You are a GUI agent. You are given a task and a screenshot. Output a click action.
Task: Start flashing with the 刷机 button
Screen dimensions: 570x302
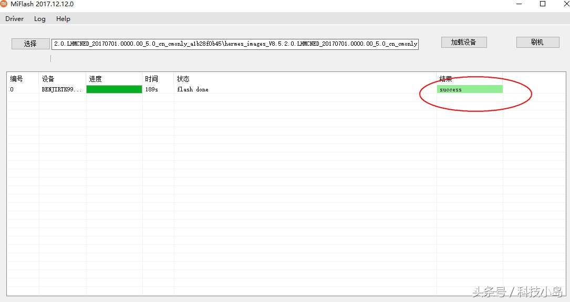(537, 42)
